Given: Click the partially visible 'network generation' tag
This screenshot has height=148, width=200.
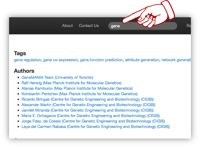Looking at the screenshot, I should (x=176, y=60).
